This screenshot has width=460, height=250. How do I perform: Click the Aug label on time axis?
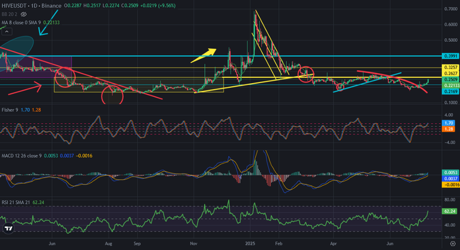[x=108, y=244]
